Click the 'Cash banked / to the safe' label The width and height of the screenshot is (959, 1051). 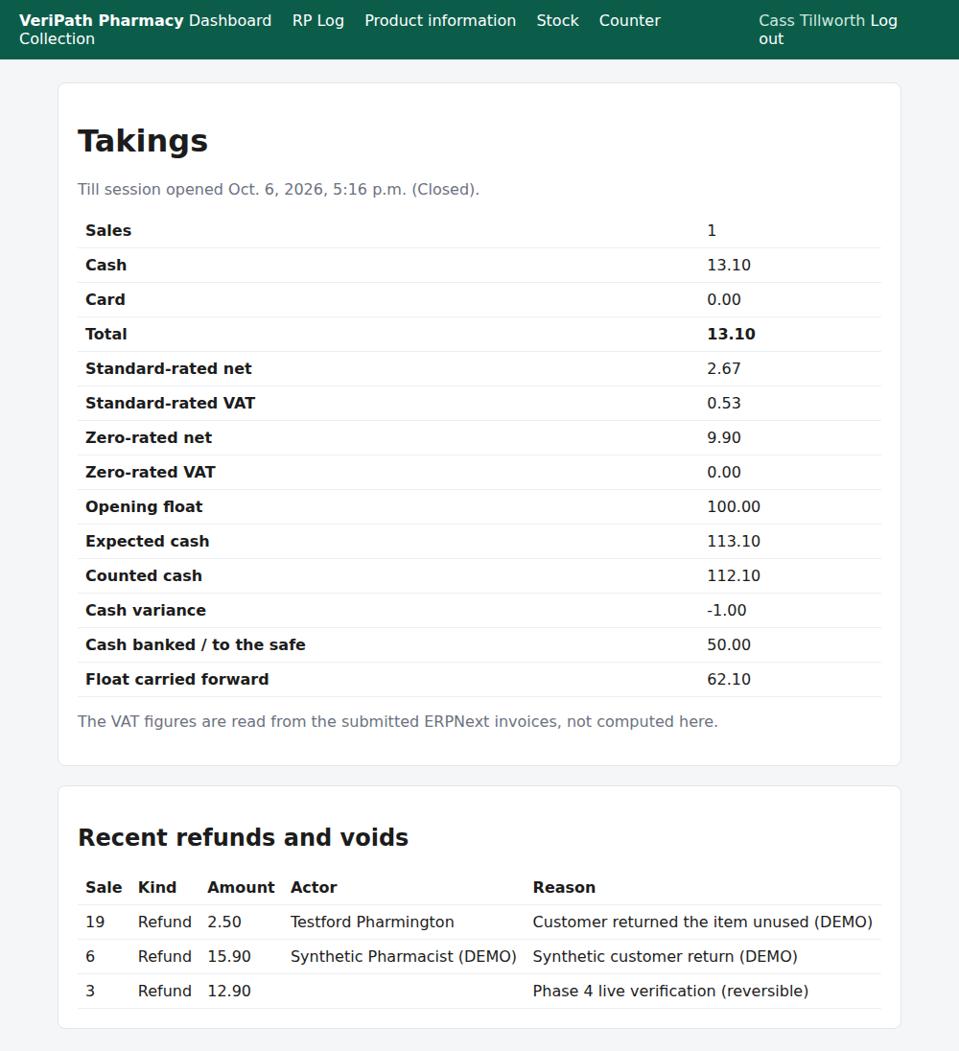[196, 644]
